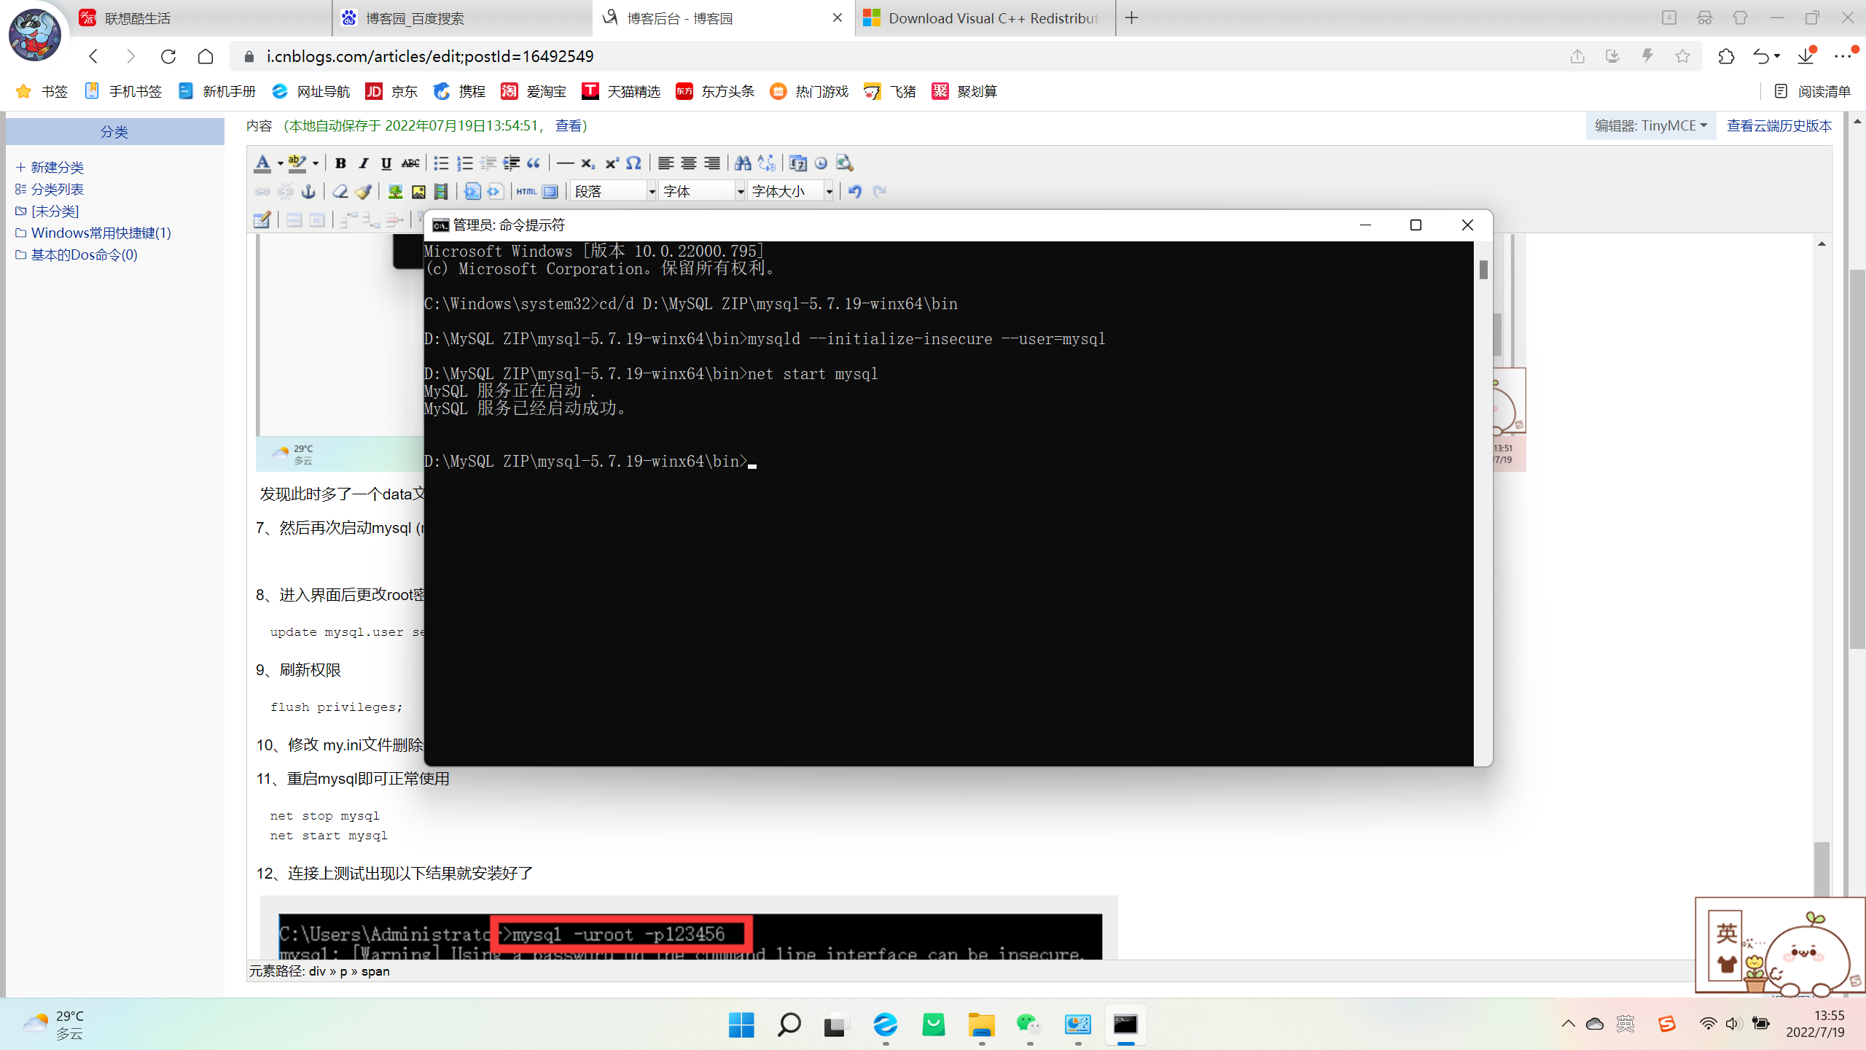Insert a numbered list
Image resolution: width=1866 pixels, height=1050 pixels.
(464, 163)
